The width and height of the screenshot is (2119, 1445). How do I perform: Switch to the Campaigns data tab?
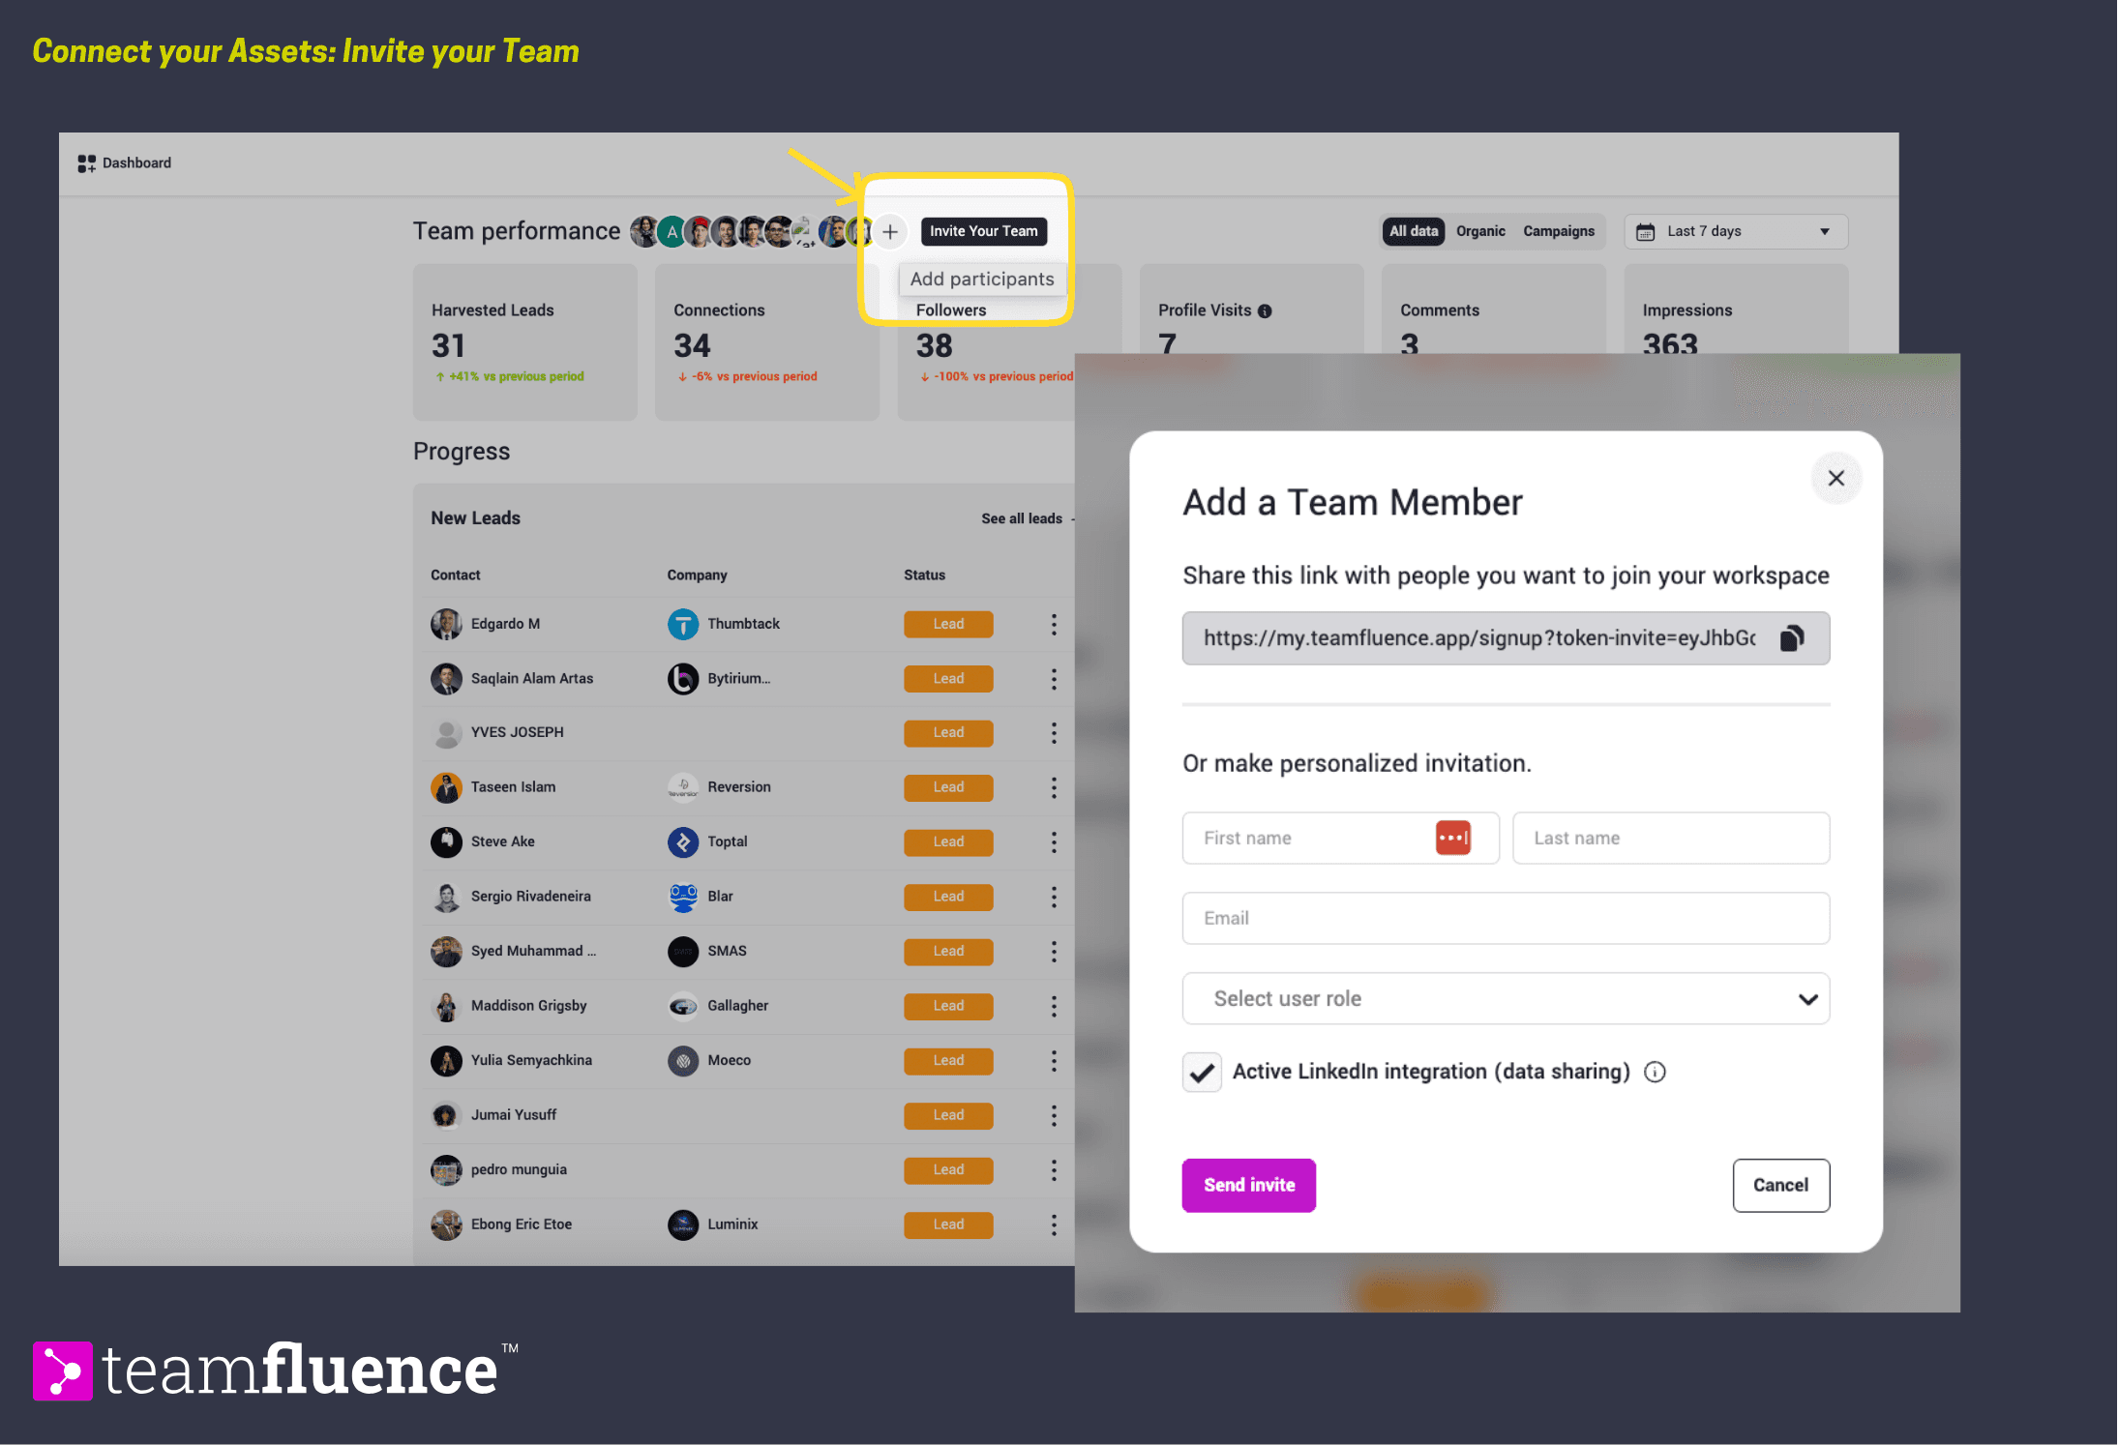coord(1558,232)
